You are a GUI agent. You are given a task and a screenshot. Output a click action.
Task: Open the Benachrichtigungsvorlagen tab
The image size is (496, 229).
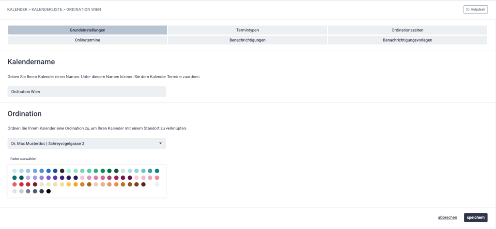coord(407,40)
